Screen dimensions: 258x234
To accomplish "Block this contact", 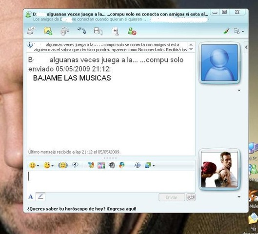I will pyautogui.click(x=132, y=31).
